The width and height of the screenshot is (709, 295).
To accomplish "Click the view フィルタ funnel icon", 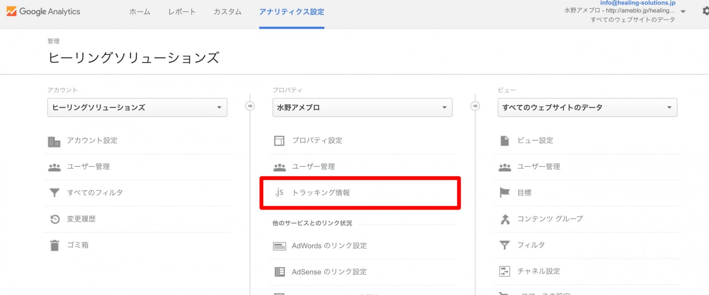I will [504, 245].
